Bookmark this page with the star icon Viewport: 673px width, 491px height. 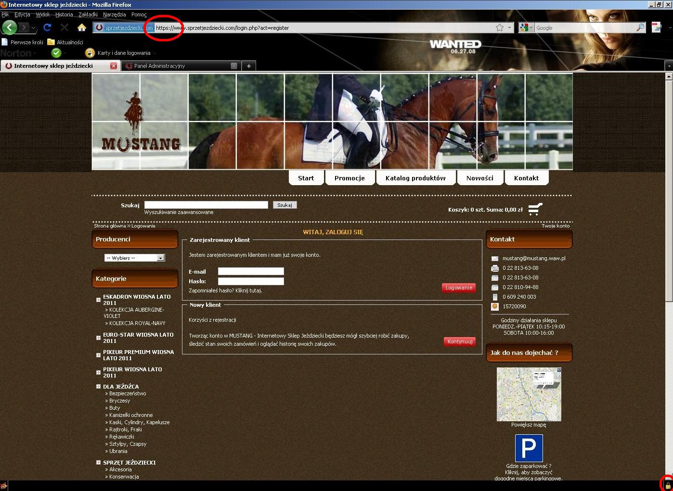pos(500,28)
